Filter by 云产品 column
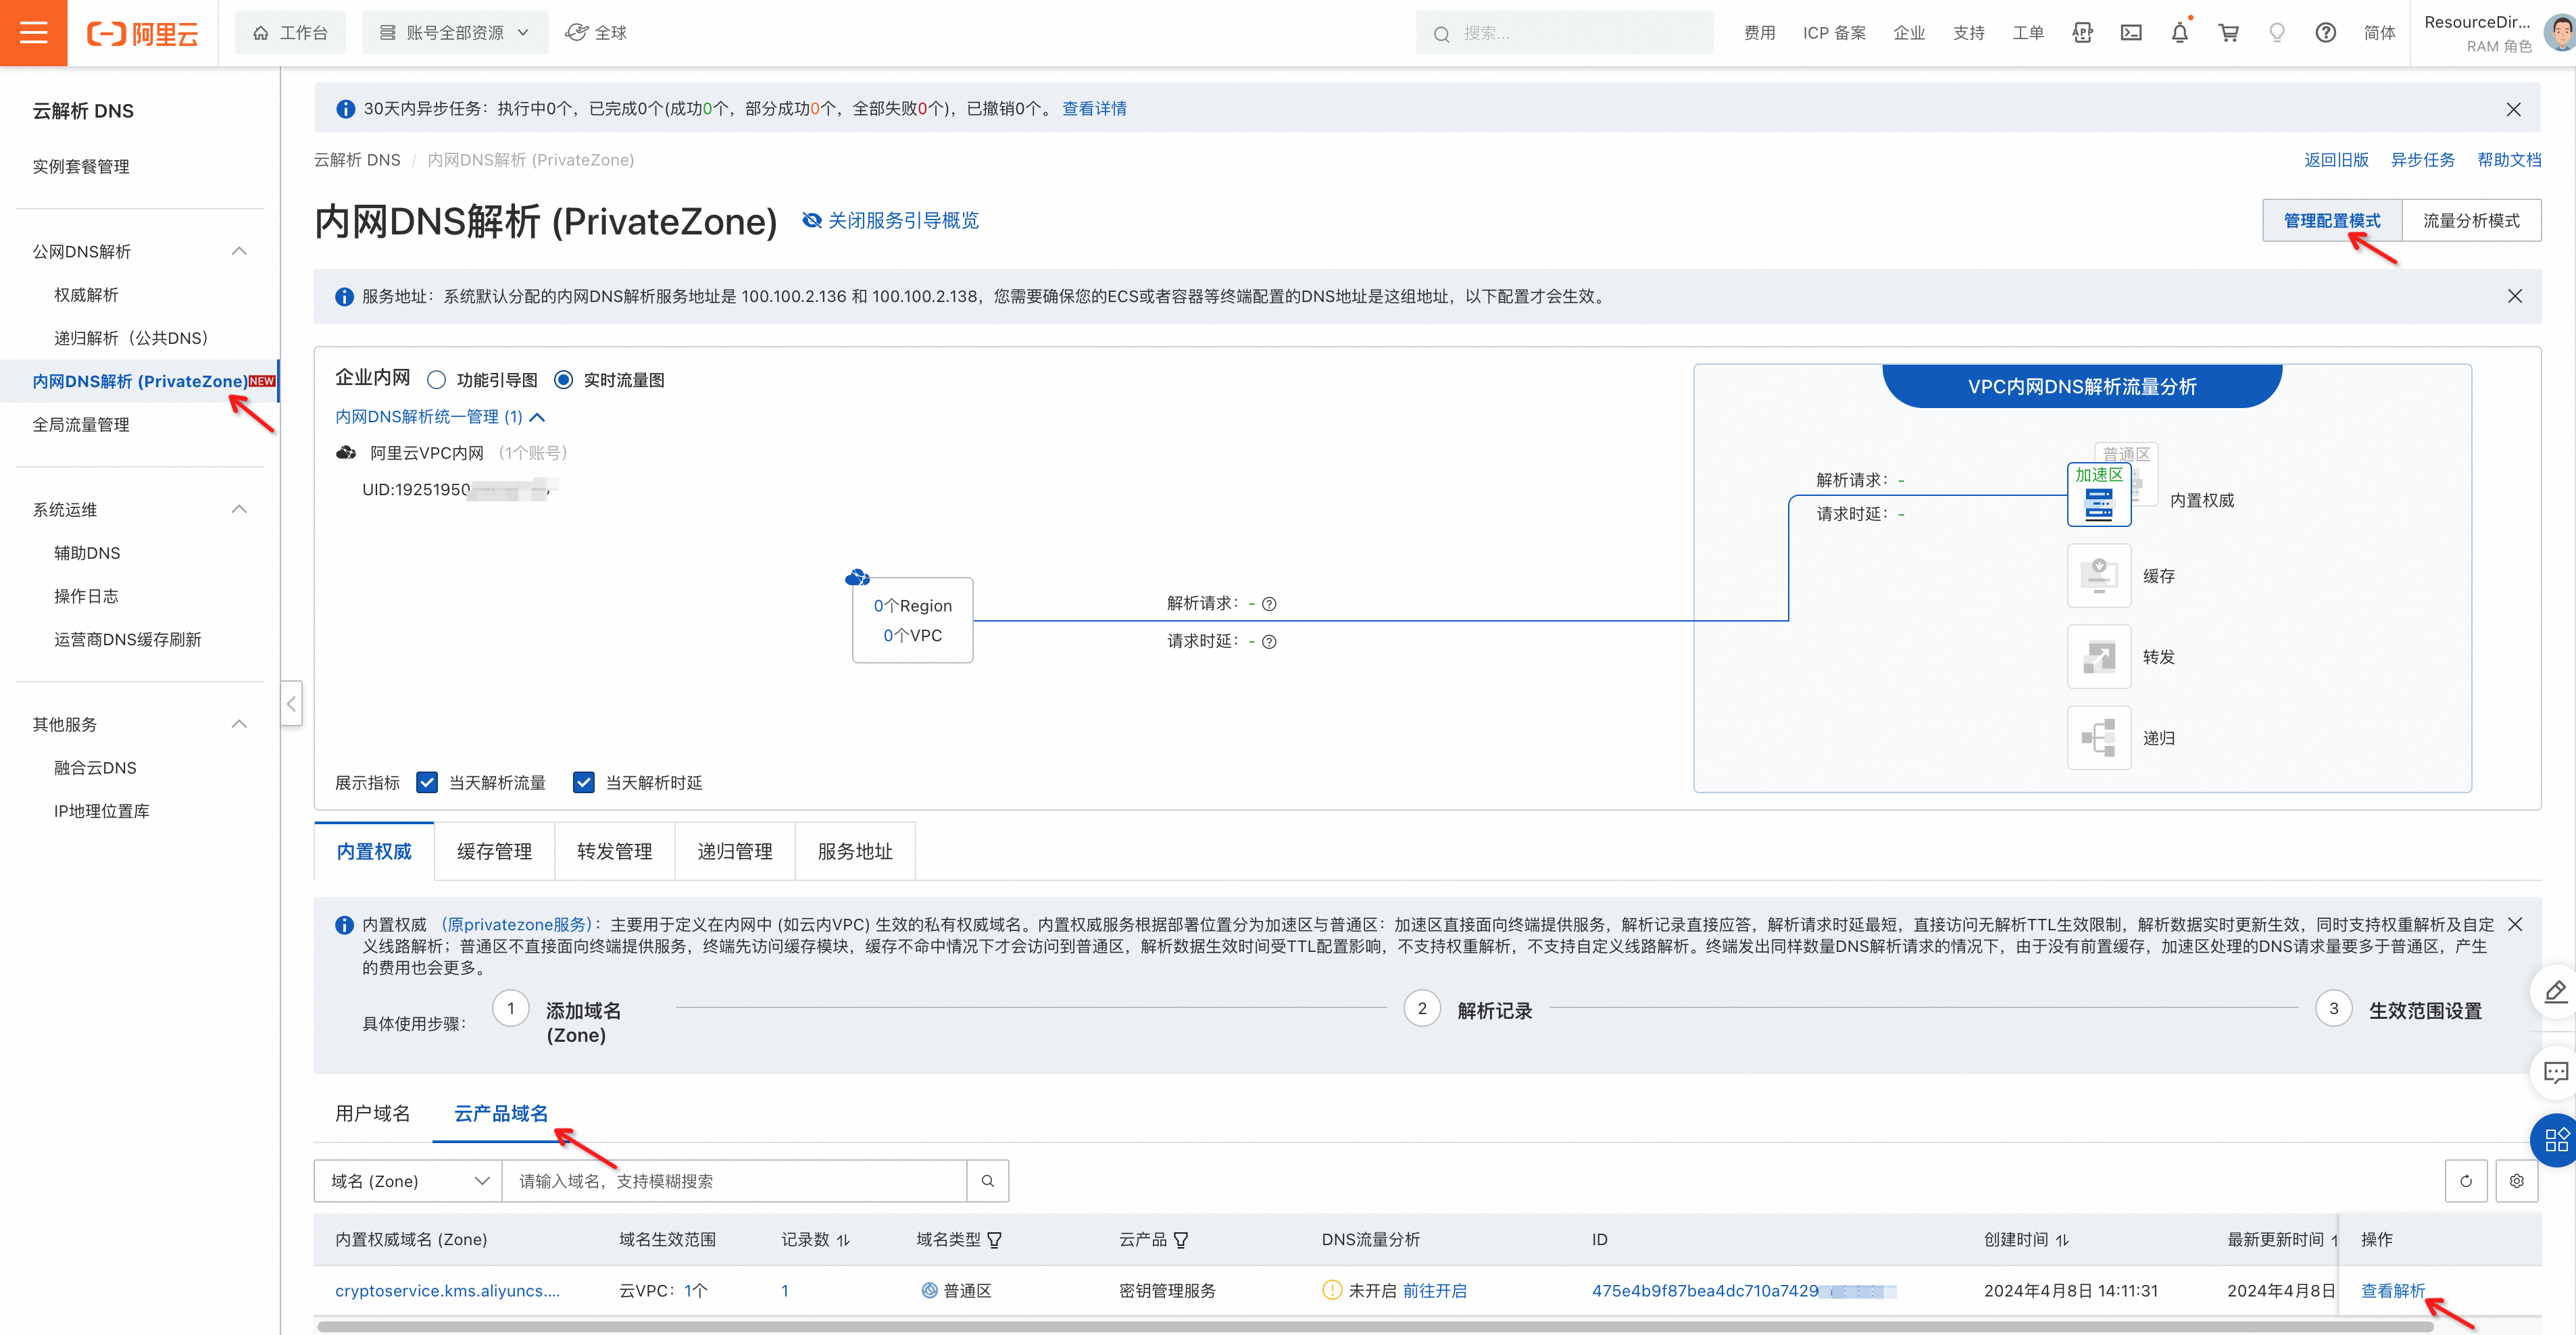2576x1335 pixels. pos(1181,1240)
